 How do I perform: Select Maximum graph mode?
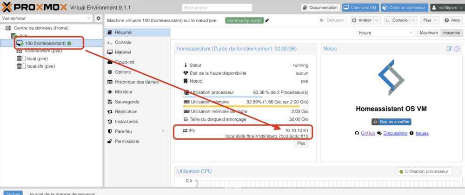[429, 33]
